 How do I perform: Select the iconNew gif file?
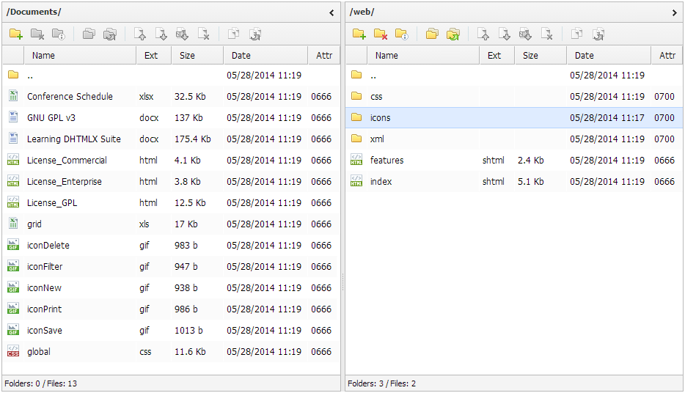(172, 287)
